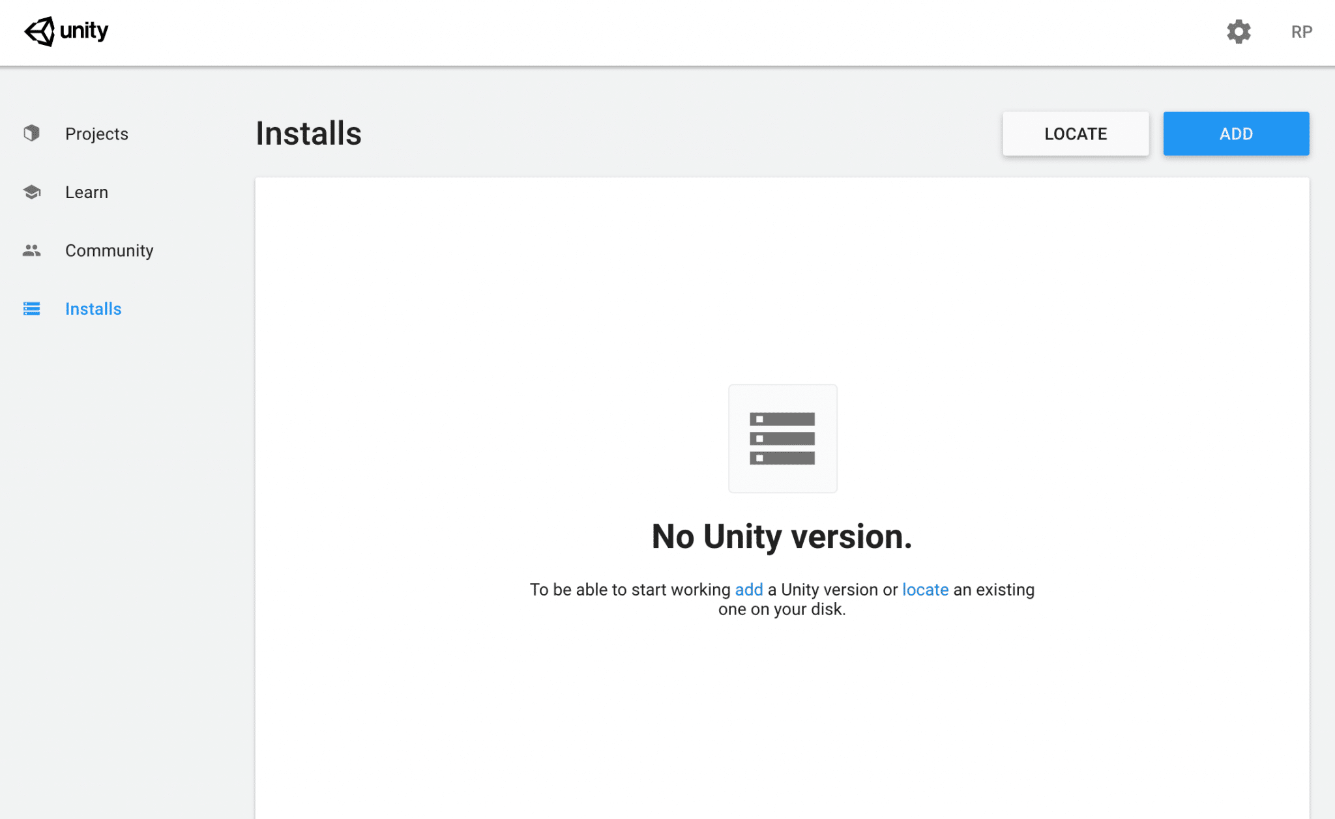Click the ADD button to install Unity
The height and width of the screenshot is (819, 1335).
(x=1236, y=134)
